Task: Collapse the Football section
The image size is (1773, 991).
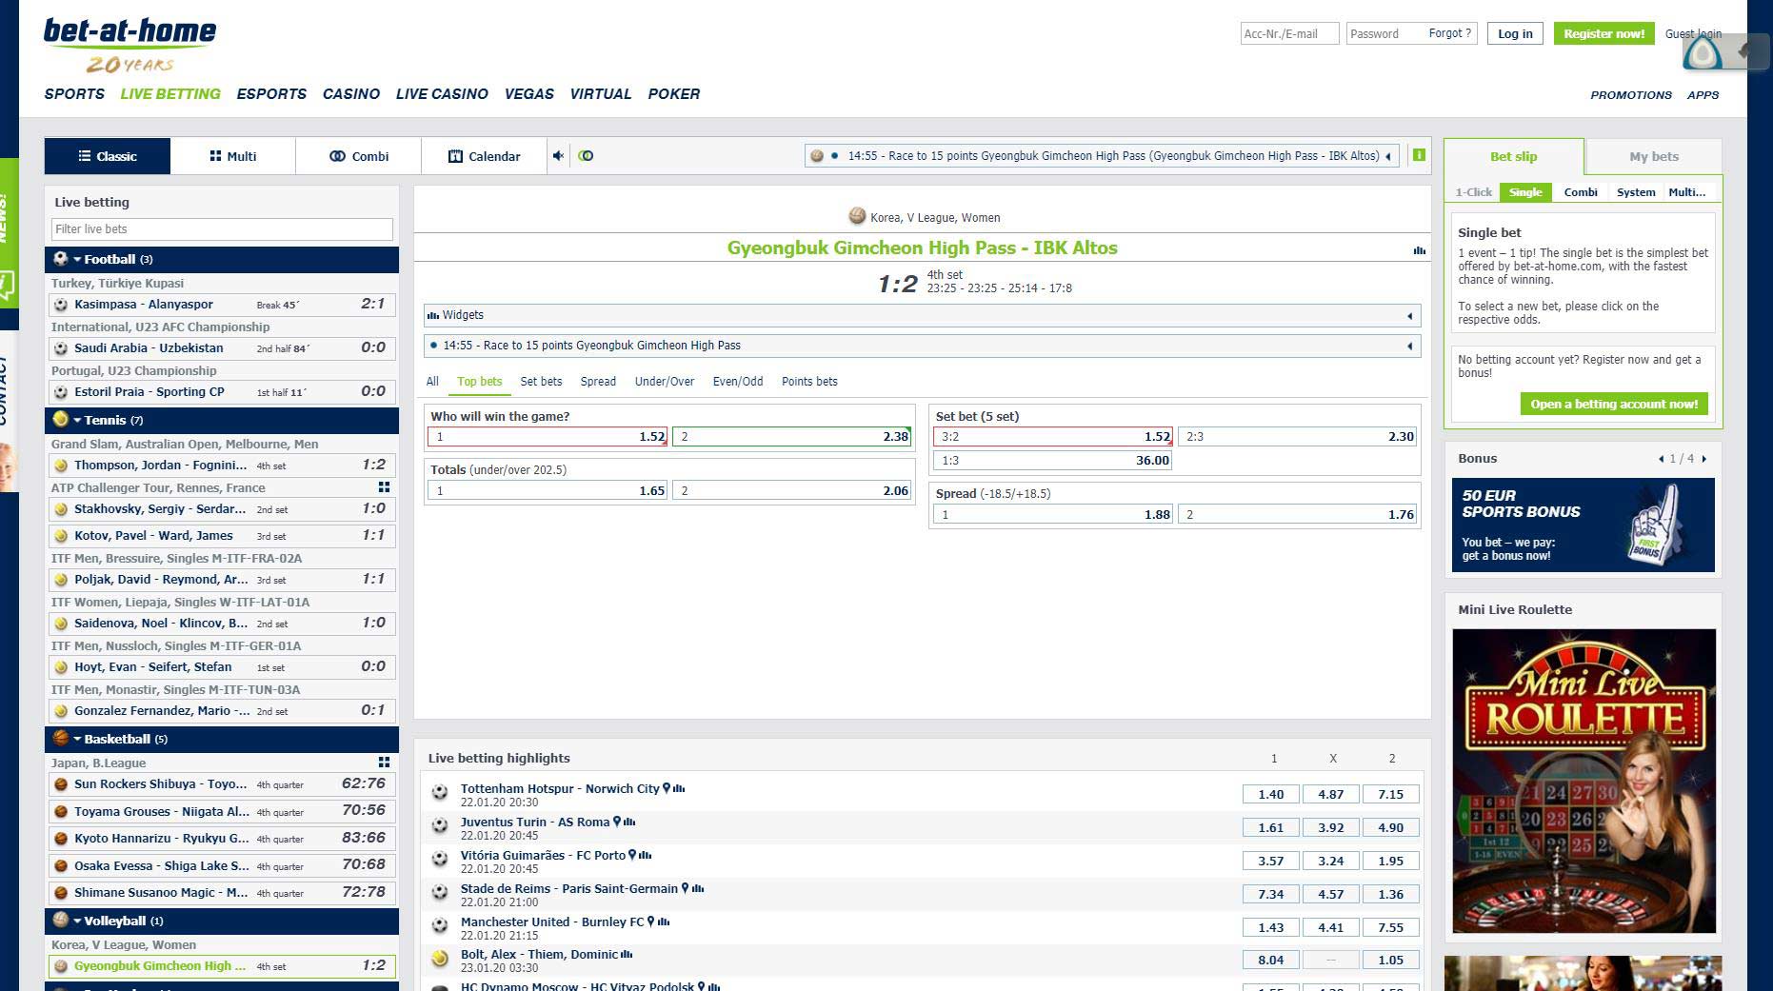Action: pyautogui.click(x=77, y=259)
